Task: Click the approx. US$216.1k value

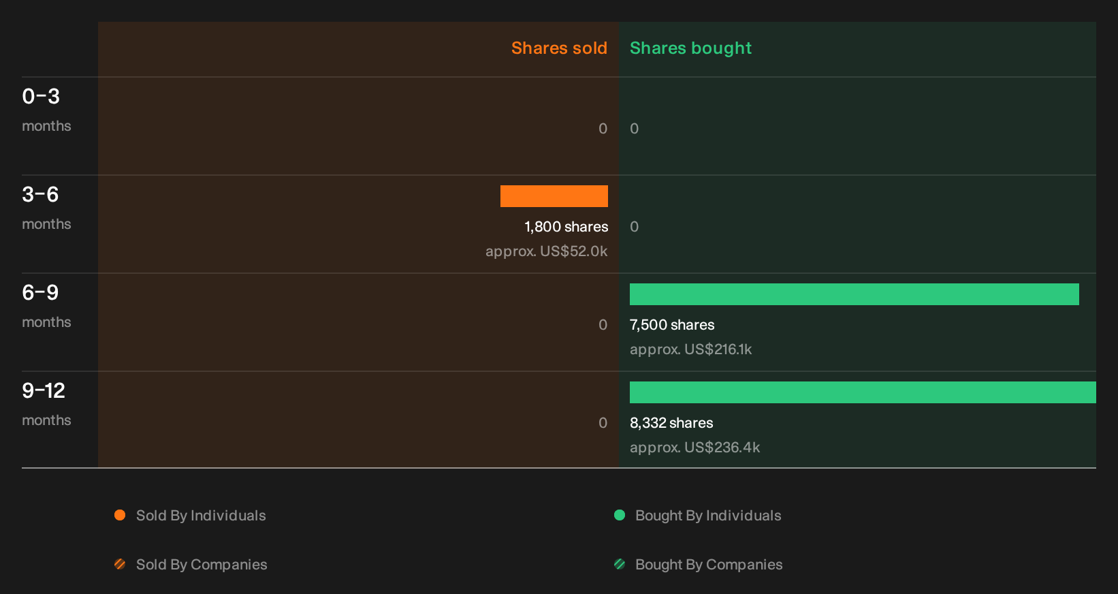Action: point(691,349)
